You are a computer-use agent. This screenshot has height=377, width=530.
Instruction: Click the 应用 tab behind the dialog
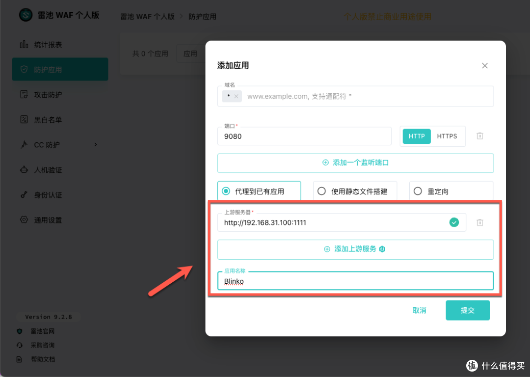pyautogui.click(x=190, y=54)
